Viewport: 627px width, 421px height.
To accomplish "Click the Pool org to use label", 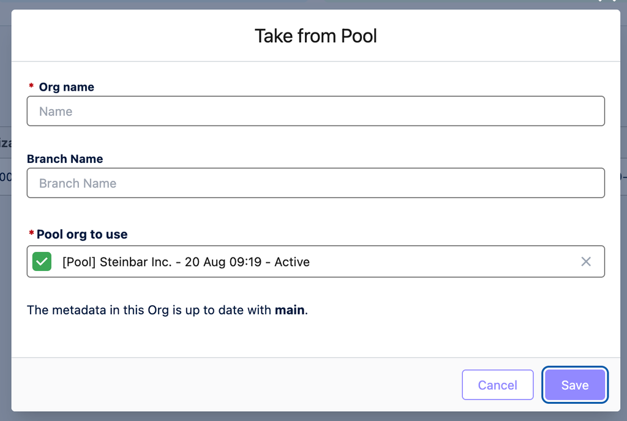I will pos(82,234).
